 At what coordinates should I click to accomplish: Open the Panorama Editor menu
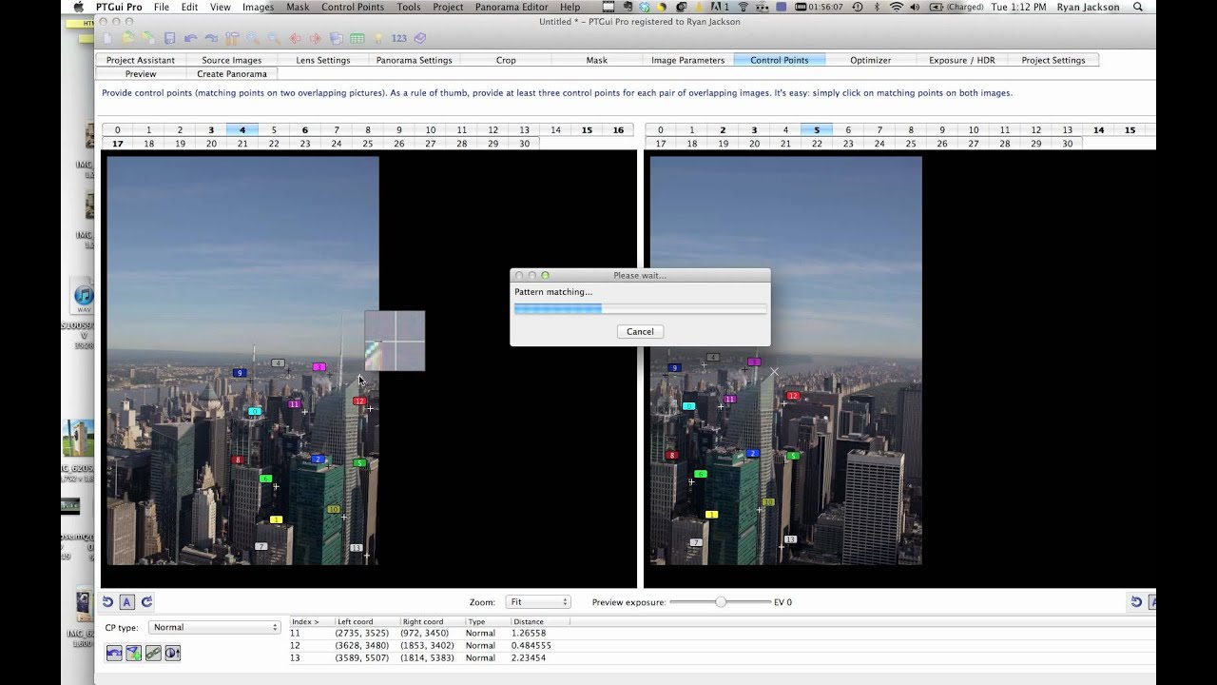(x=512, y=7)
